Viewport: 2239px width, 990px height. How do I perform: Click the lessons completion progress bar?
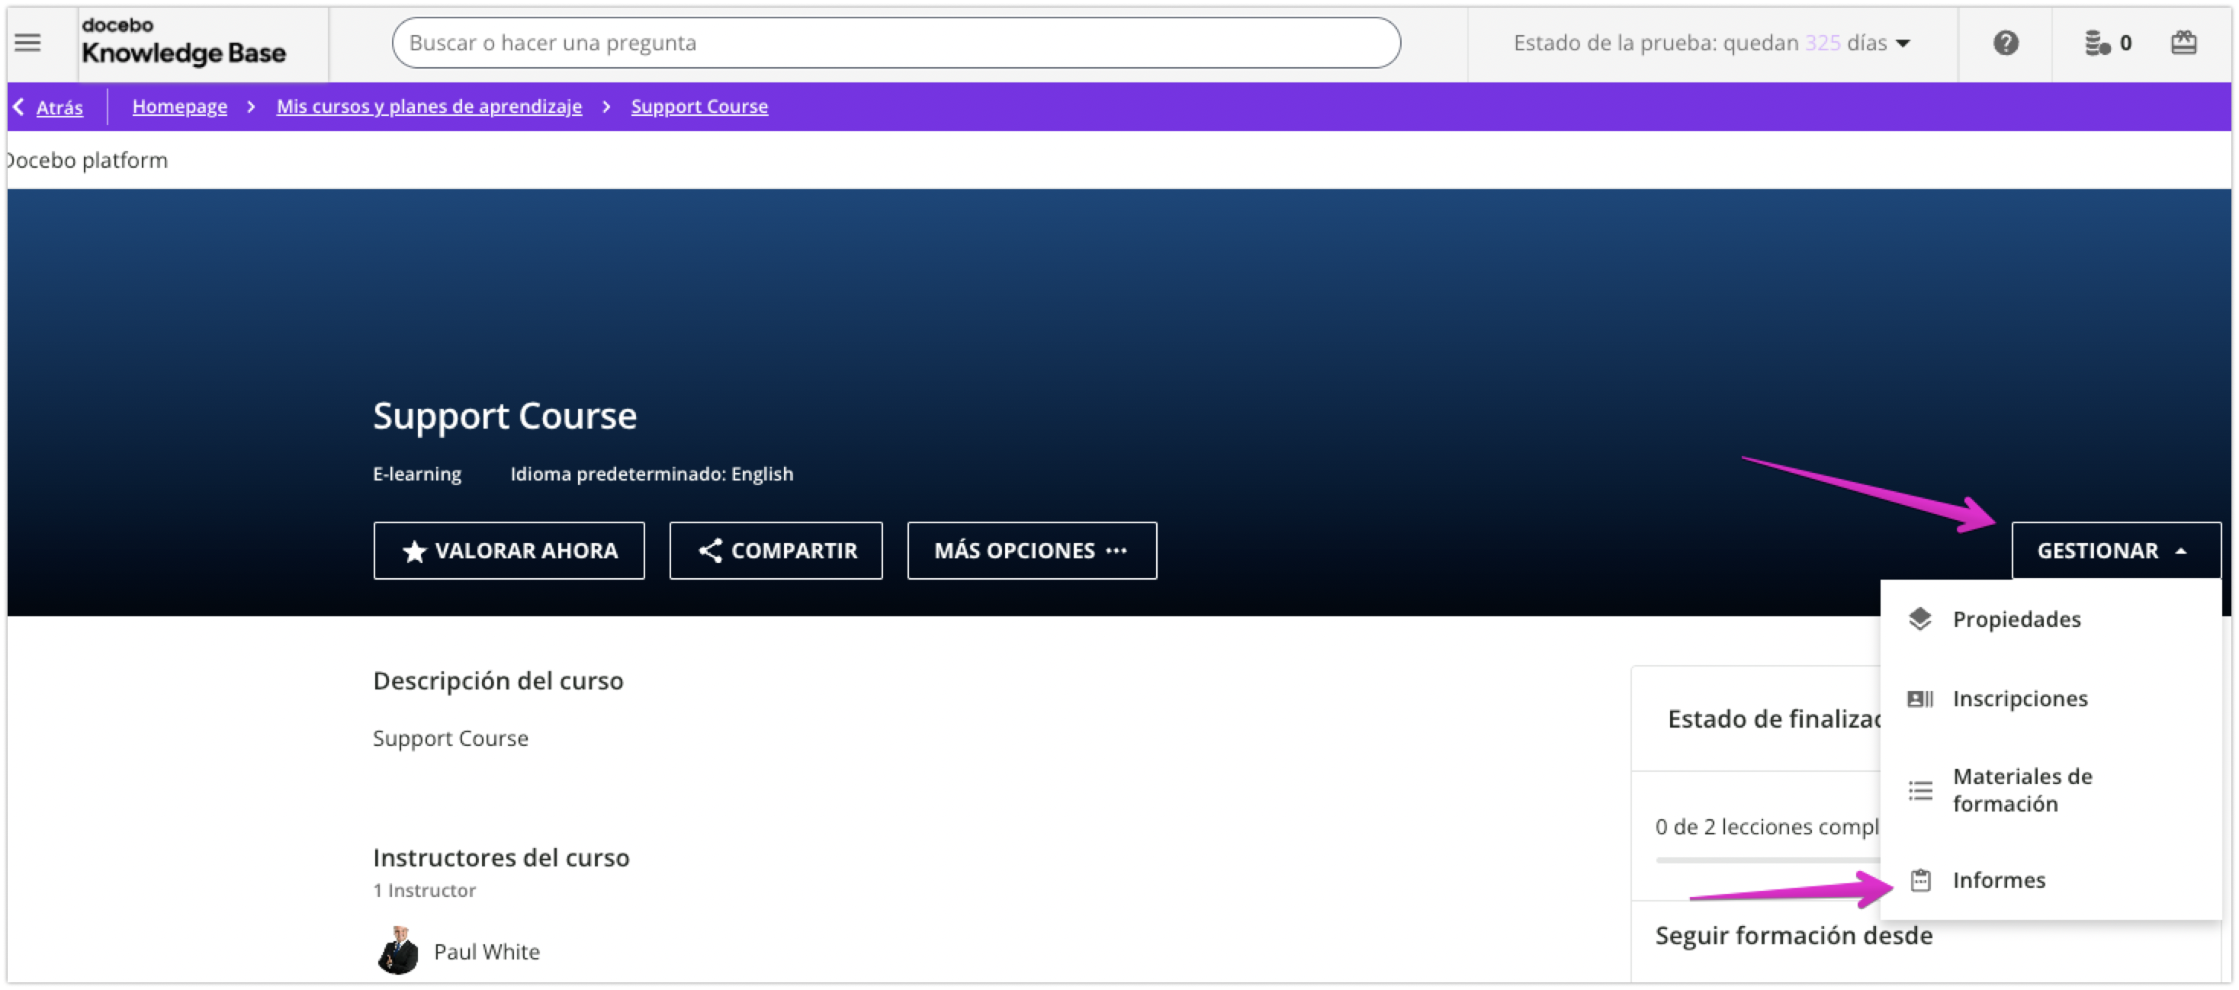pos(1765,860)
